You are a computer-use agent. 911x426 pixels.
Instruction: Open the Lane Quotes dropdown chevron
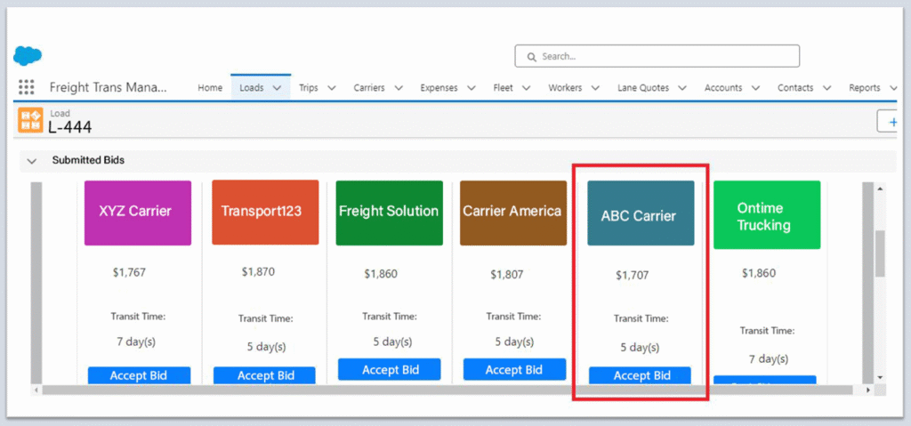click(682, 88)
